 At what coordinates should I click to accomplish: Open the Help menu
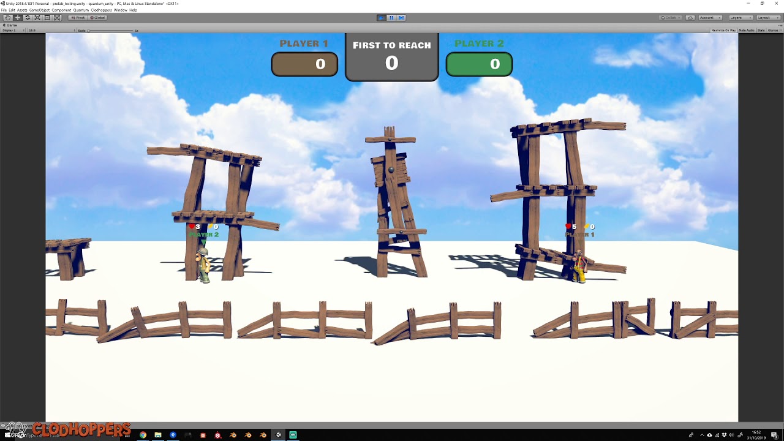(x=133, y=10)
